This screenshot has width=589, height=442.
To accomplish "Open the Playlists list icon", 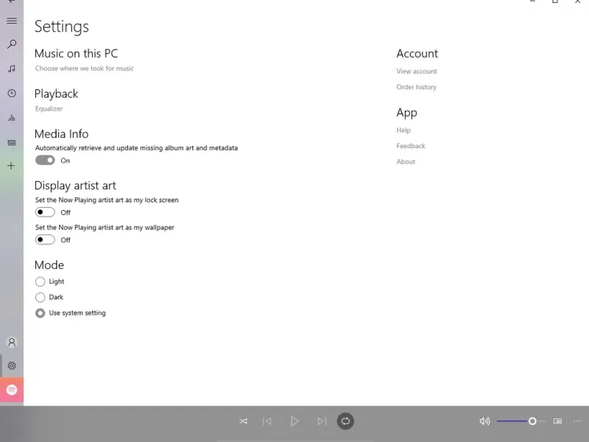I will coord(12,143).
